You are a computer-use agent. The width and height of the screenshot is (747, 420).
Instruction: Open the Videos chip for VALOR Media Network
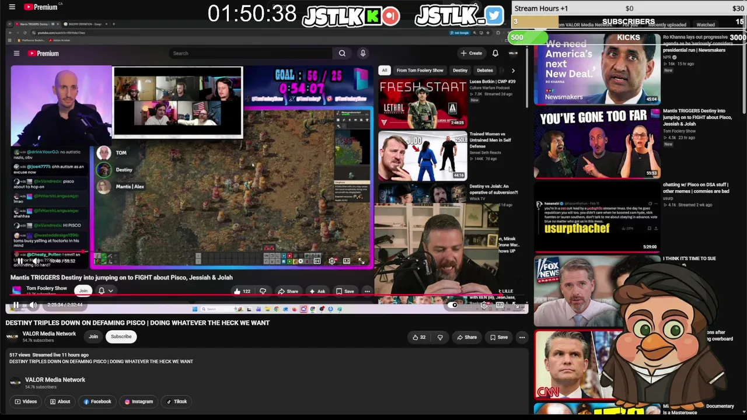tap(26, 401)
